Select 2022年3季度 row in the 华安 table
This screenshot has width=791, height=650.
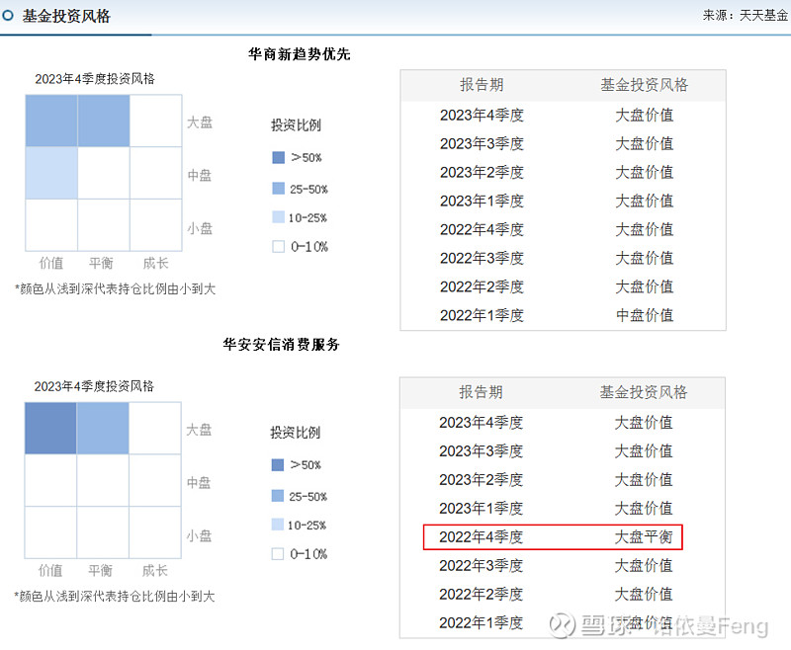tap(562, 566)
